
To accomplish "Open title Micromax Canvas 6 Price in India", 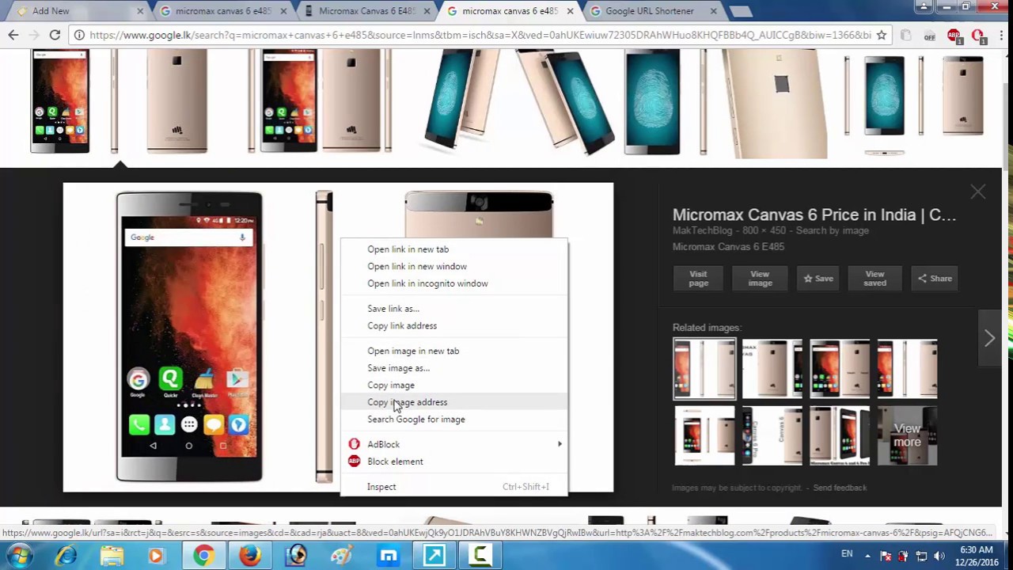I will [814, 215].
